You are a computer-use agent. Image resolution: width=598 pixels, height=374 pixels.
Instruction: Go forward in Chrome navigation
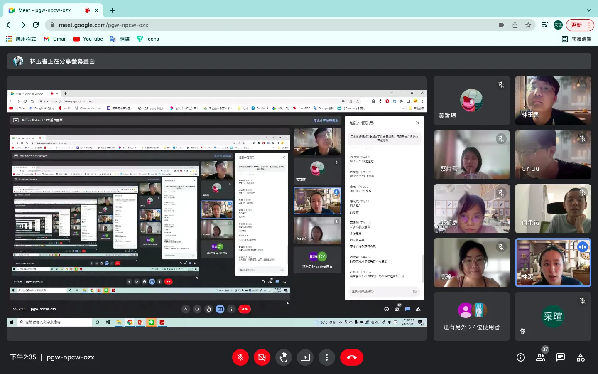22,25
